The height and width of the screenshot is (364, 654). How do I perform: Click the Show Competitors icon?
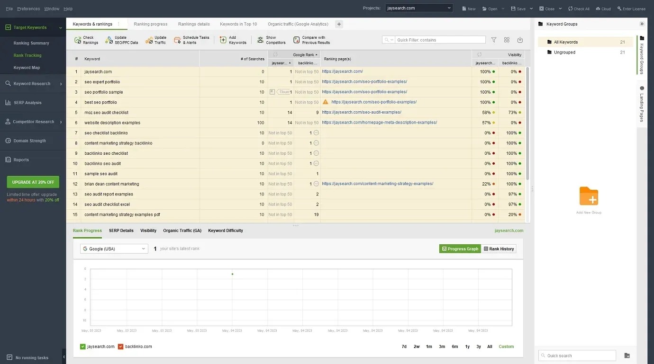tap(260, 40)
